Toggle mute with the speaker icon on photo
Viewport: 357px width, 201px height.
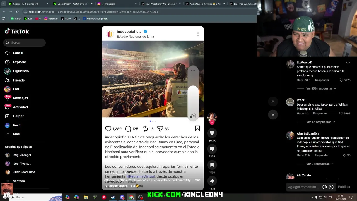(x=193, y=116)
